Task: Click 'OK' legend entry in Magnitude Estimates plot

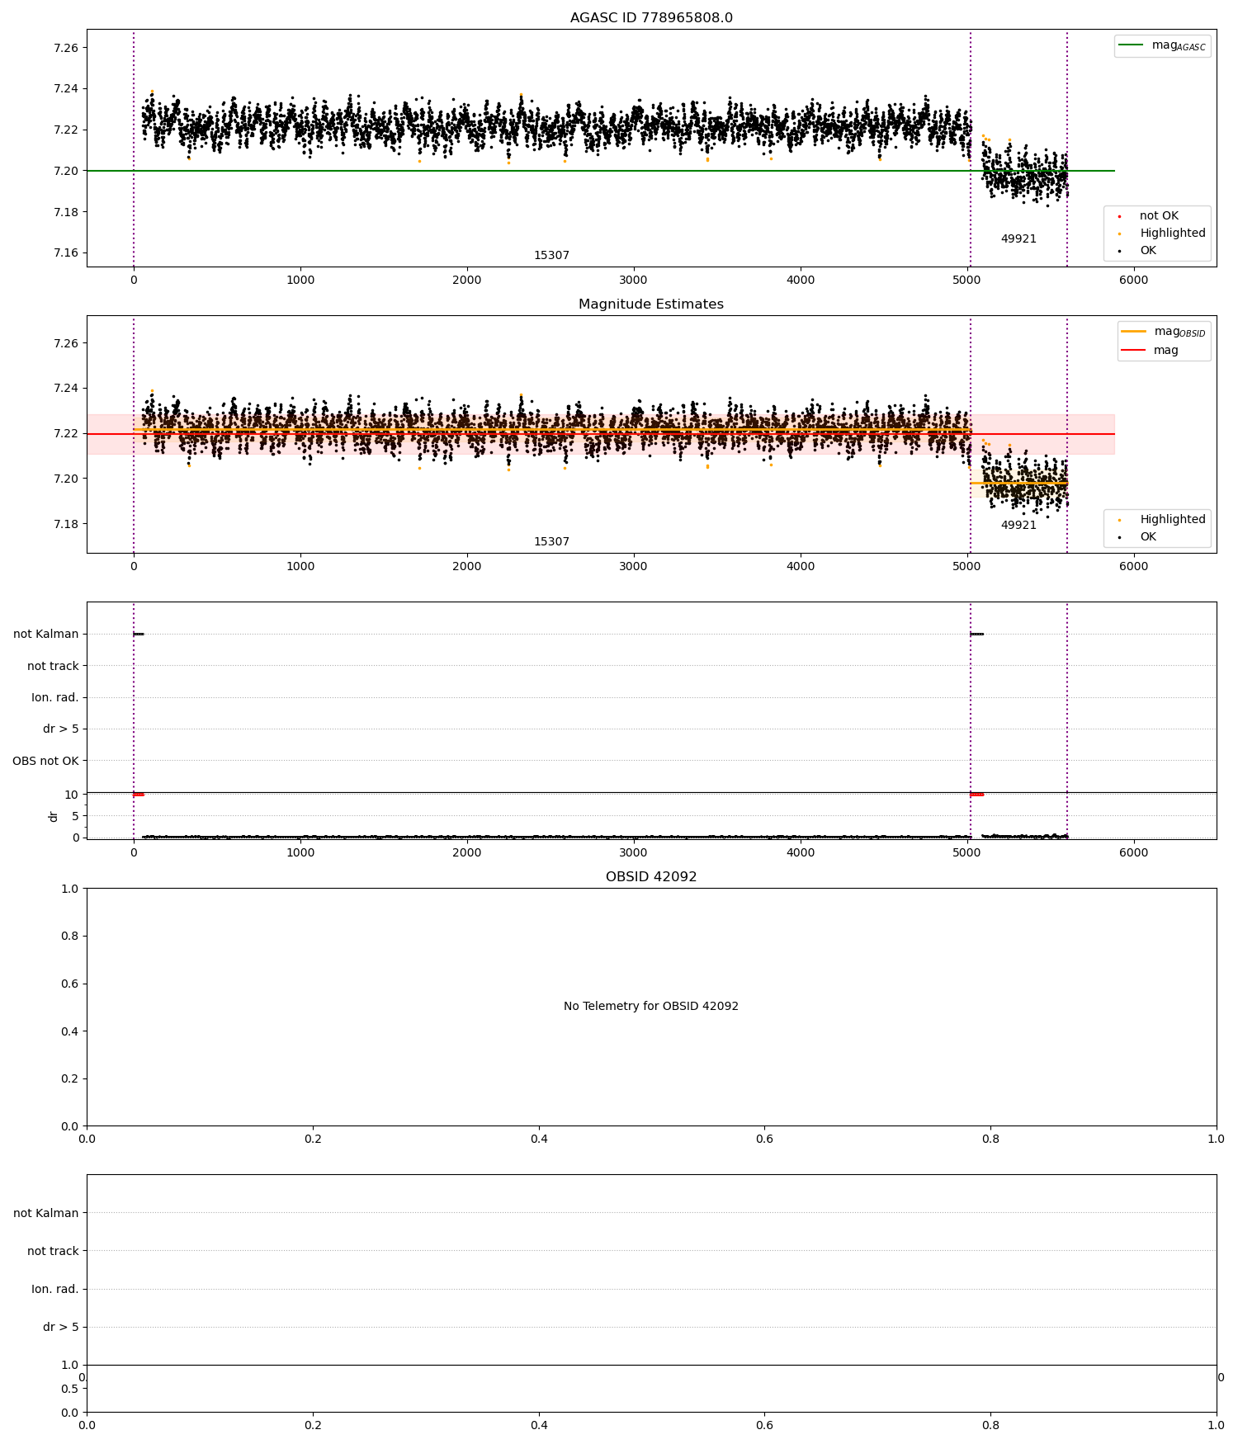Action: click(1137, 537)
